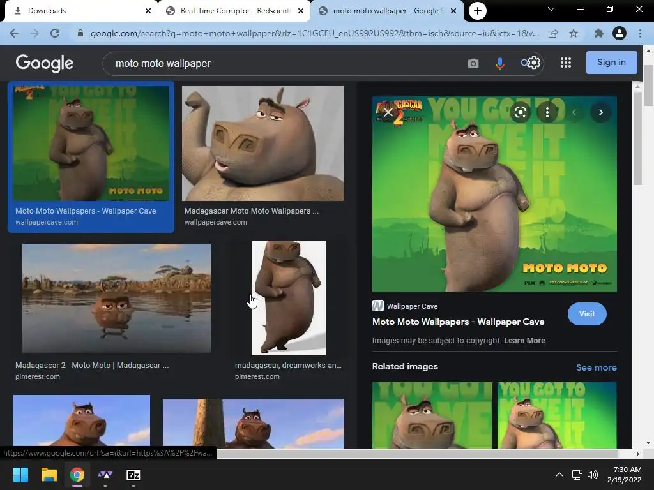Open the hippo in water thumbnail

[x=116, y=298]
